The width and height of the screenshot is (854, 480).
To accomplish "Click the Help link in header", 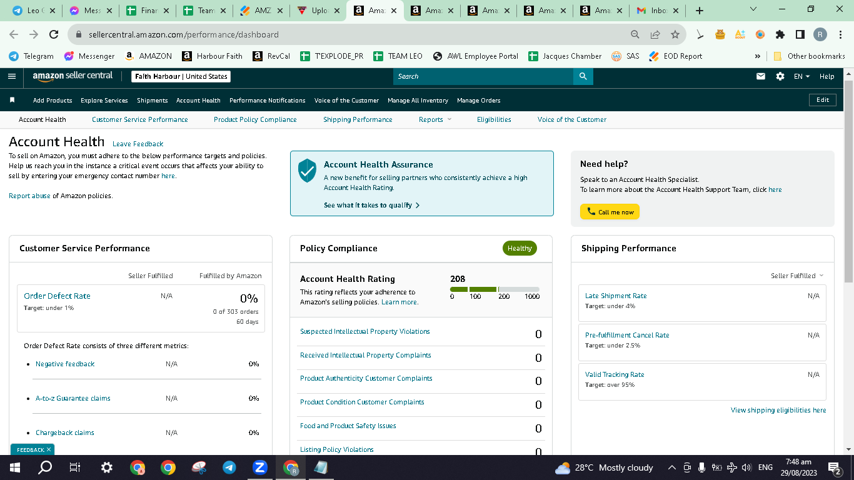I will (827, 76).
